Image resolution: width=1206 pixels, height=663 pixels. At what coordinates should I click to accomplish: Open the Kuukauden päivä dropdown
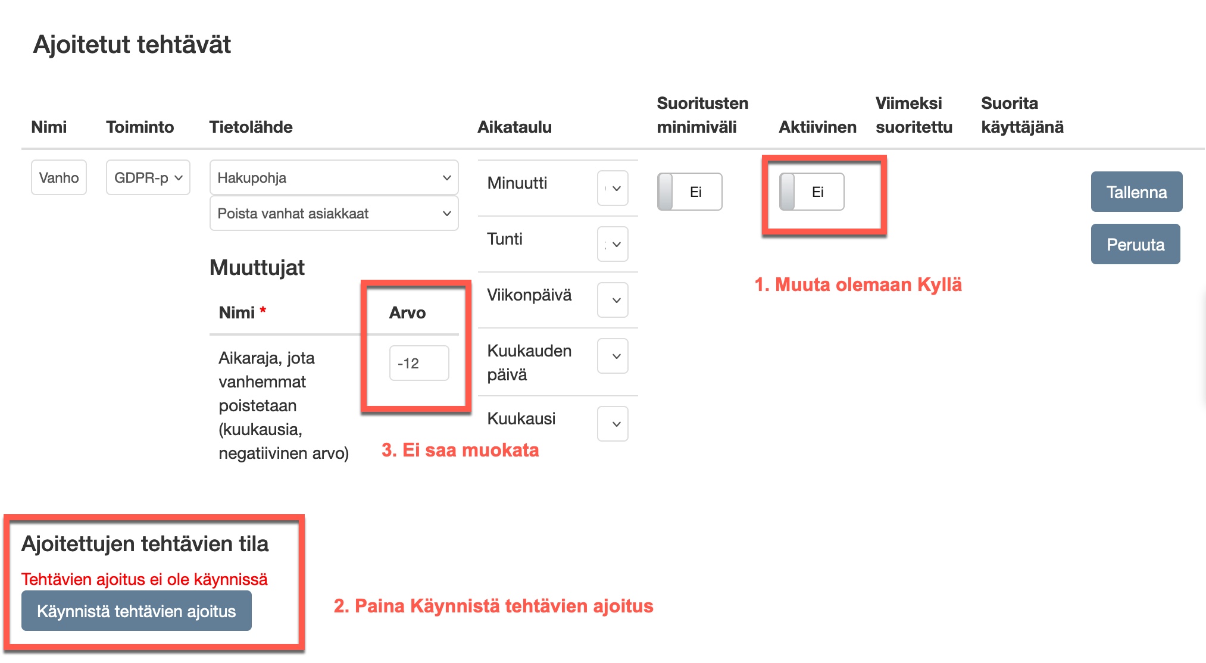pyautogui.click(x=613, y=356)
